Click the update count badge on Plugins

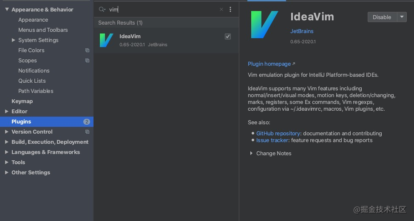point(87,122)
